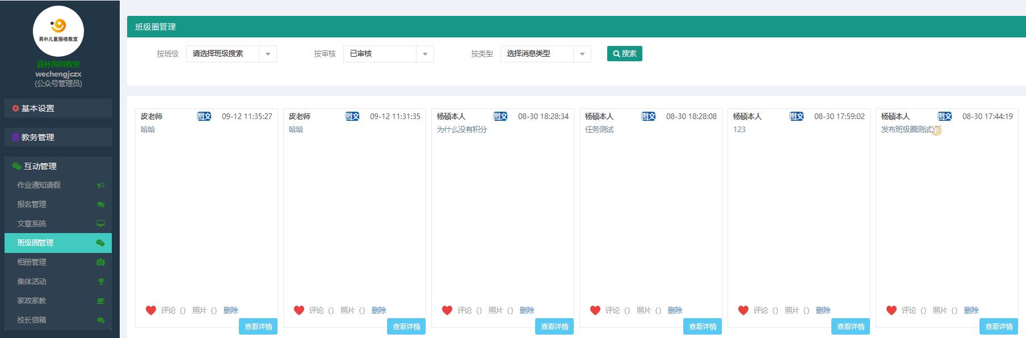This screenshot has width=1026, height=338.
Task: Click 图文 badge on 08-30 17:44:19 post
Action: [x=945, y=116]
